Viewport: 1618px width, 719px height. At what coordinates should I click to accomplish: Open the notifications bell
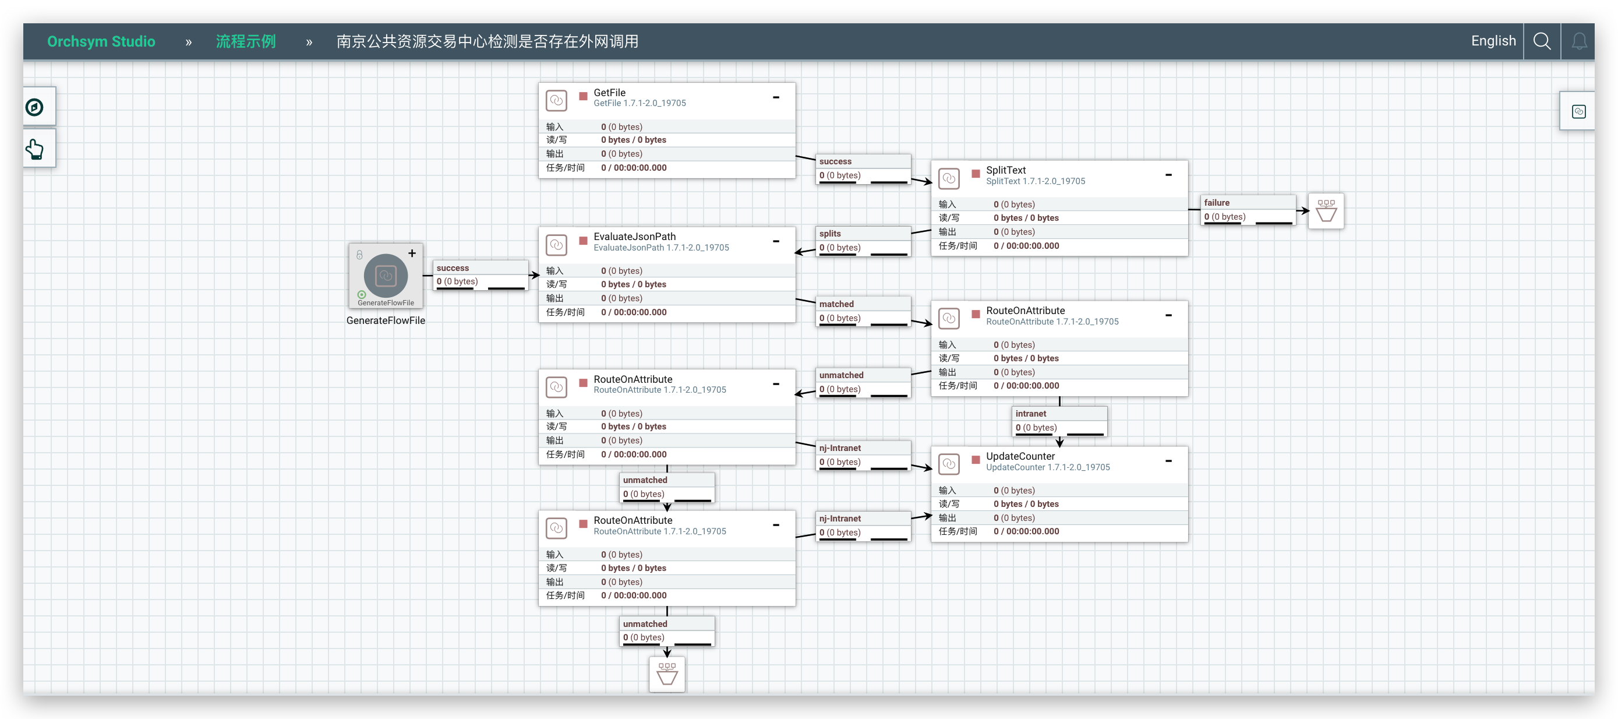(1578, 41)
